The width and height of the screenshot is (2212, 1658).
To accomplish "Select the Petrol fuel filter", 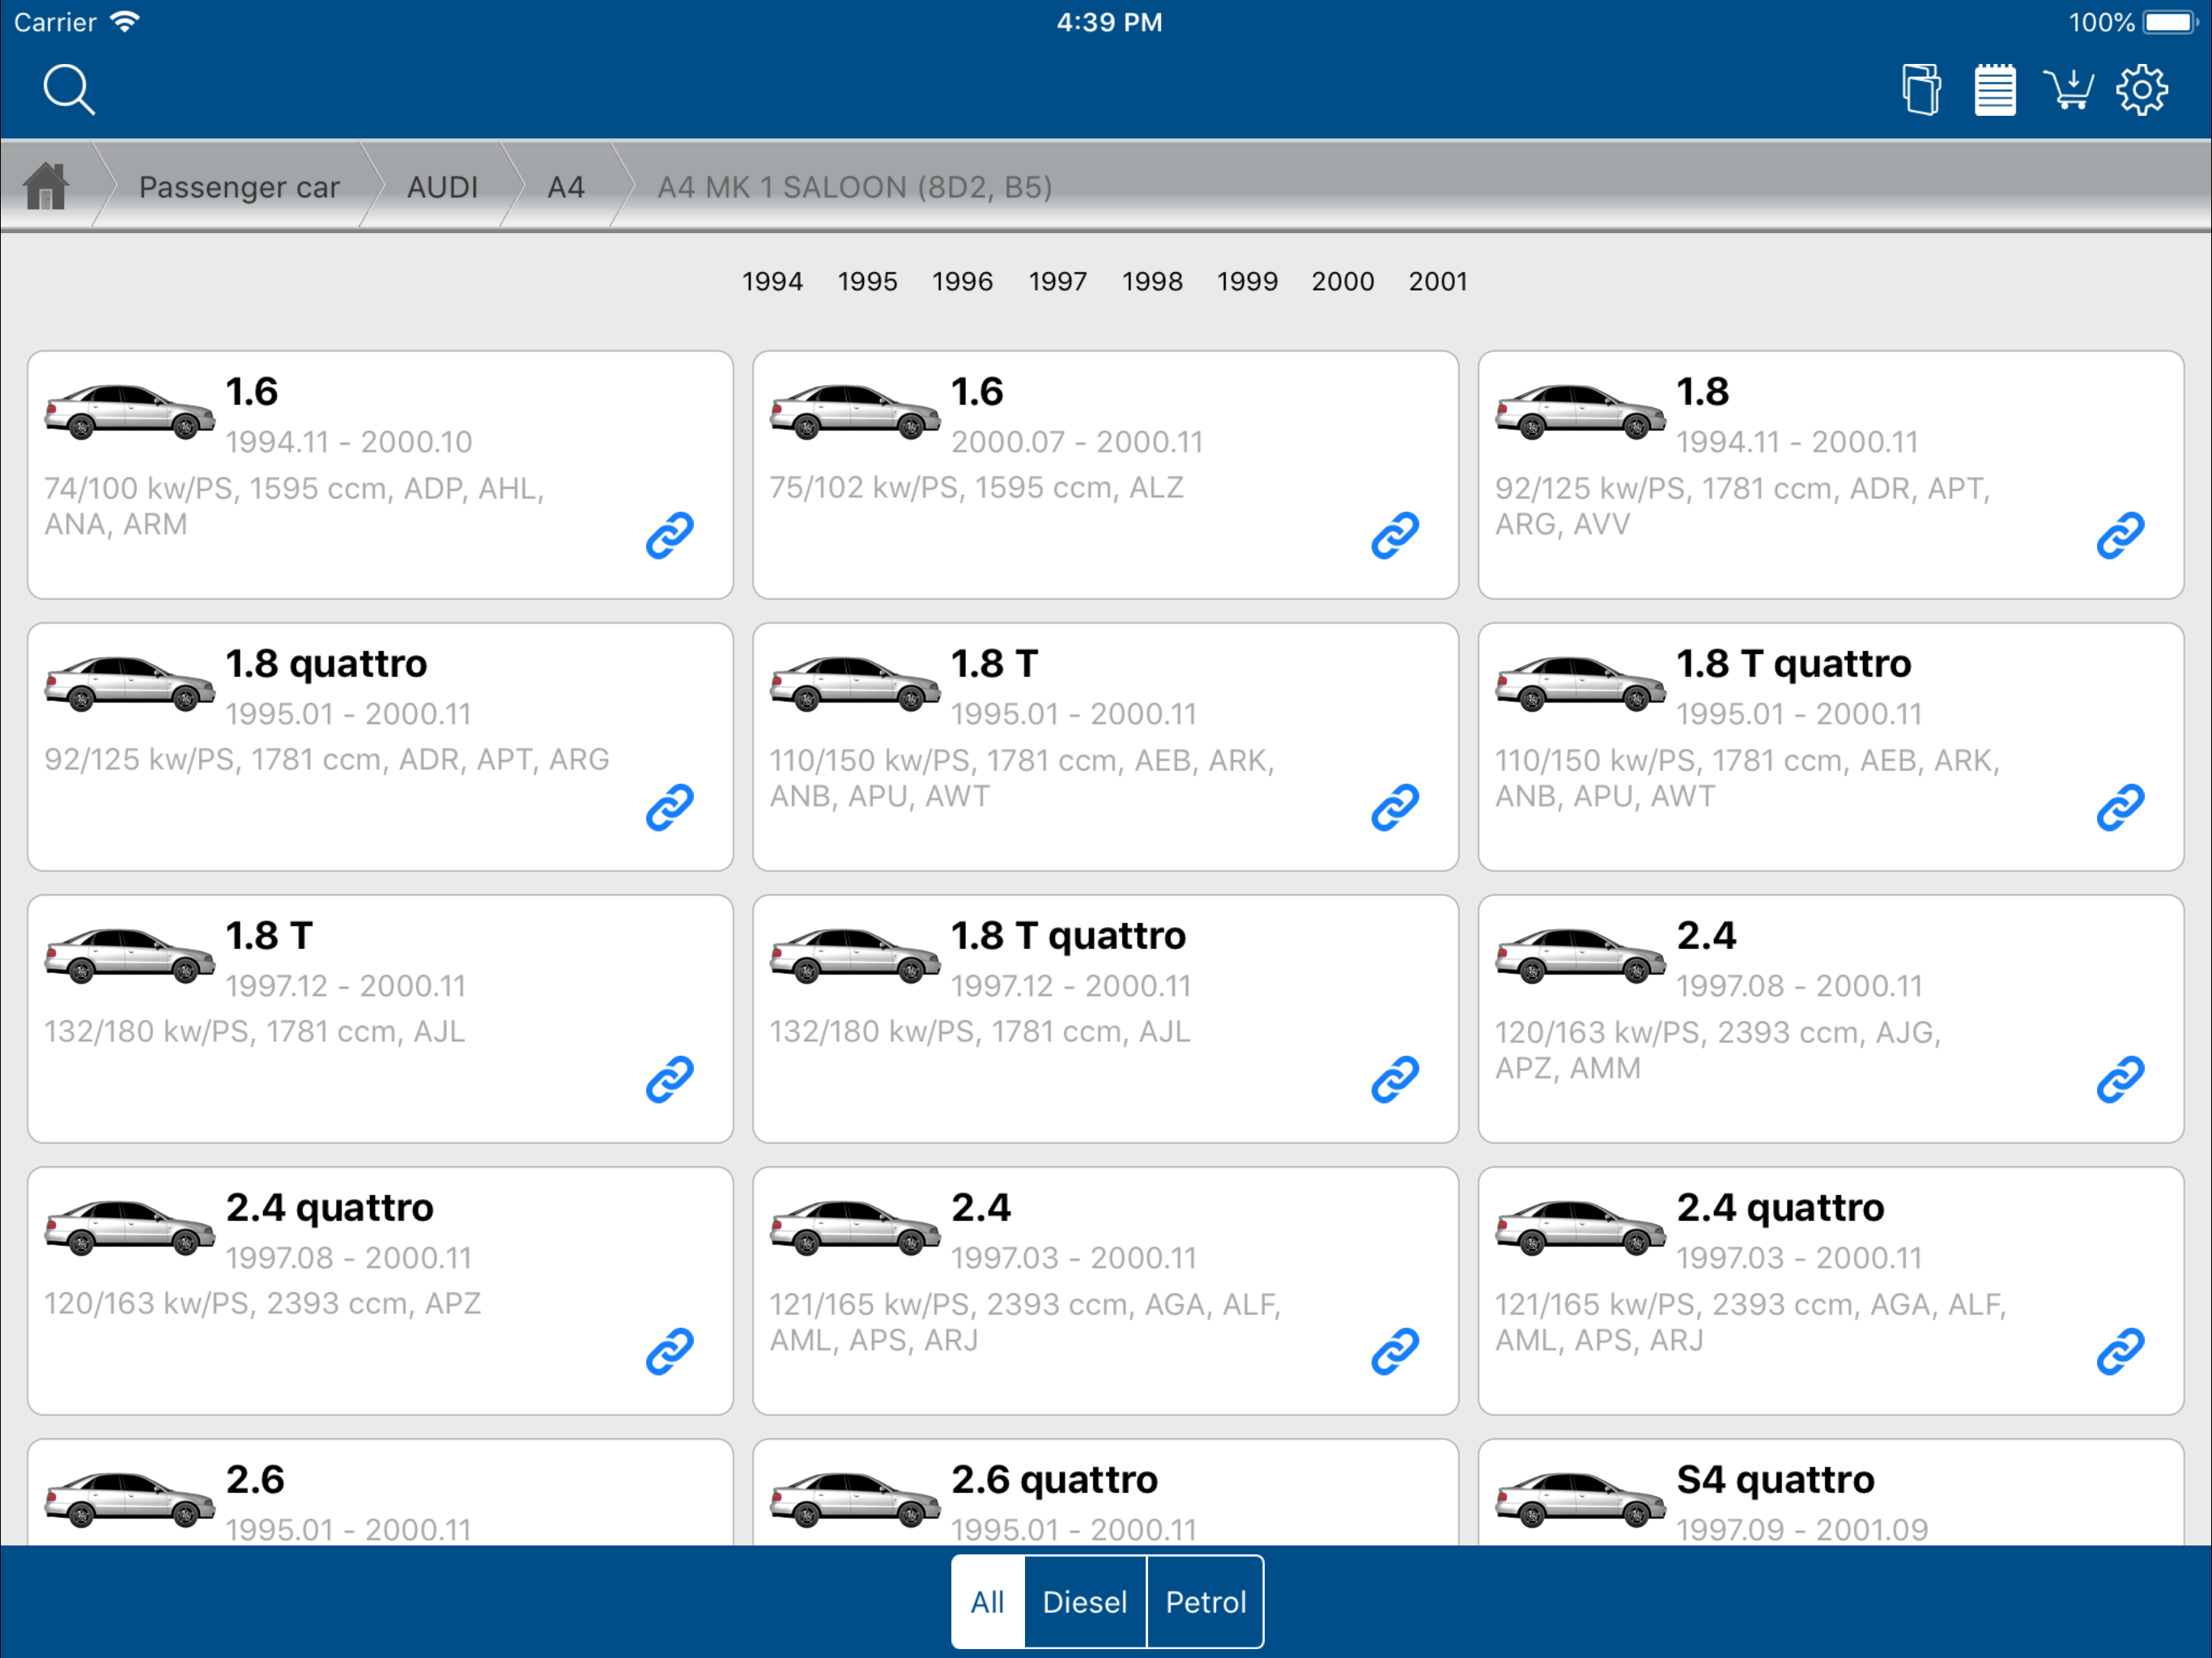I will click(1205, 1602).
